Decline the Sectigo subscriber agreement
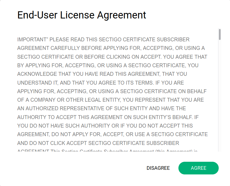 [x=158, y=168]
